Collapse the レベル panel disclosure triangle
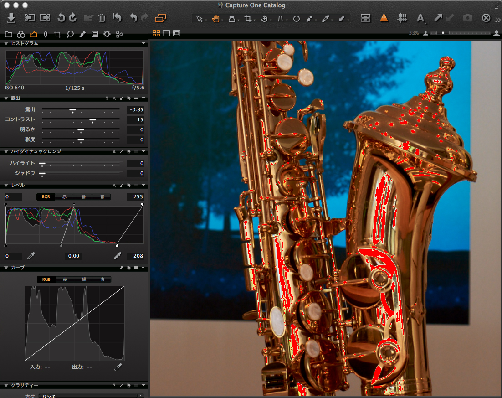The width and height of the screenshot is (502, 398). pos(6,186)
